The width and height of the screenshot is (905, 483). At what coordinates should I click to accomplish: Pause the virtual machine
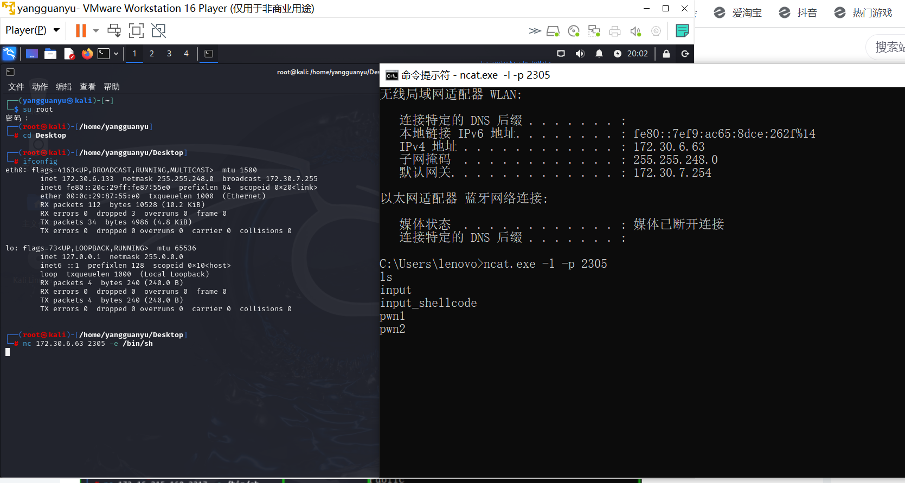[81, 30]
